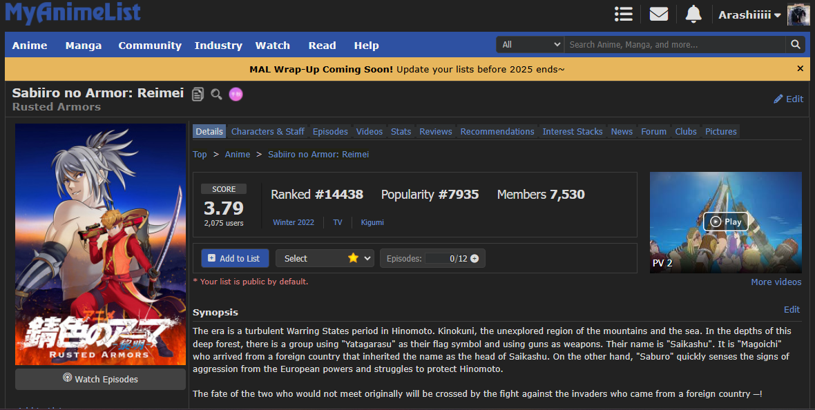The image size is (815, 410).
Task: Switch to the Clubs tab
Action: 686,131
